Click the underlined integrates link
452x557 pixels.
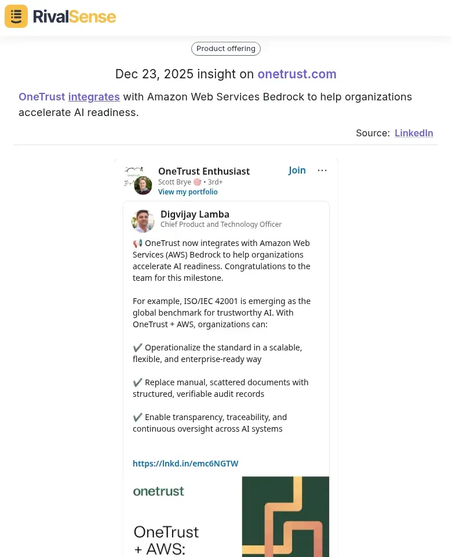(x=94, y=97)
